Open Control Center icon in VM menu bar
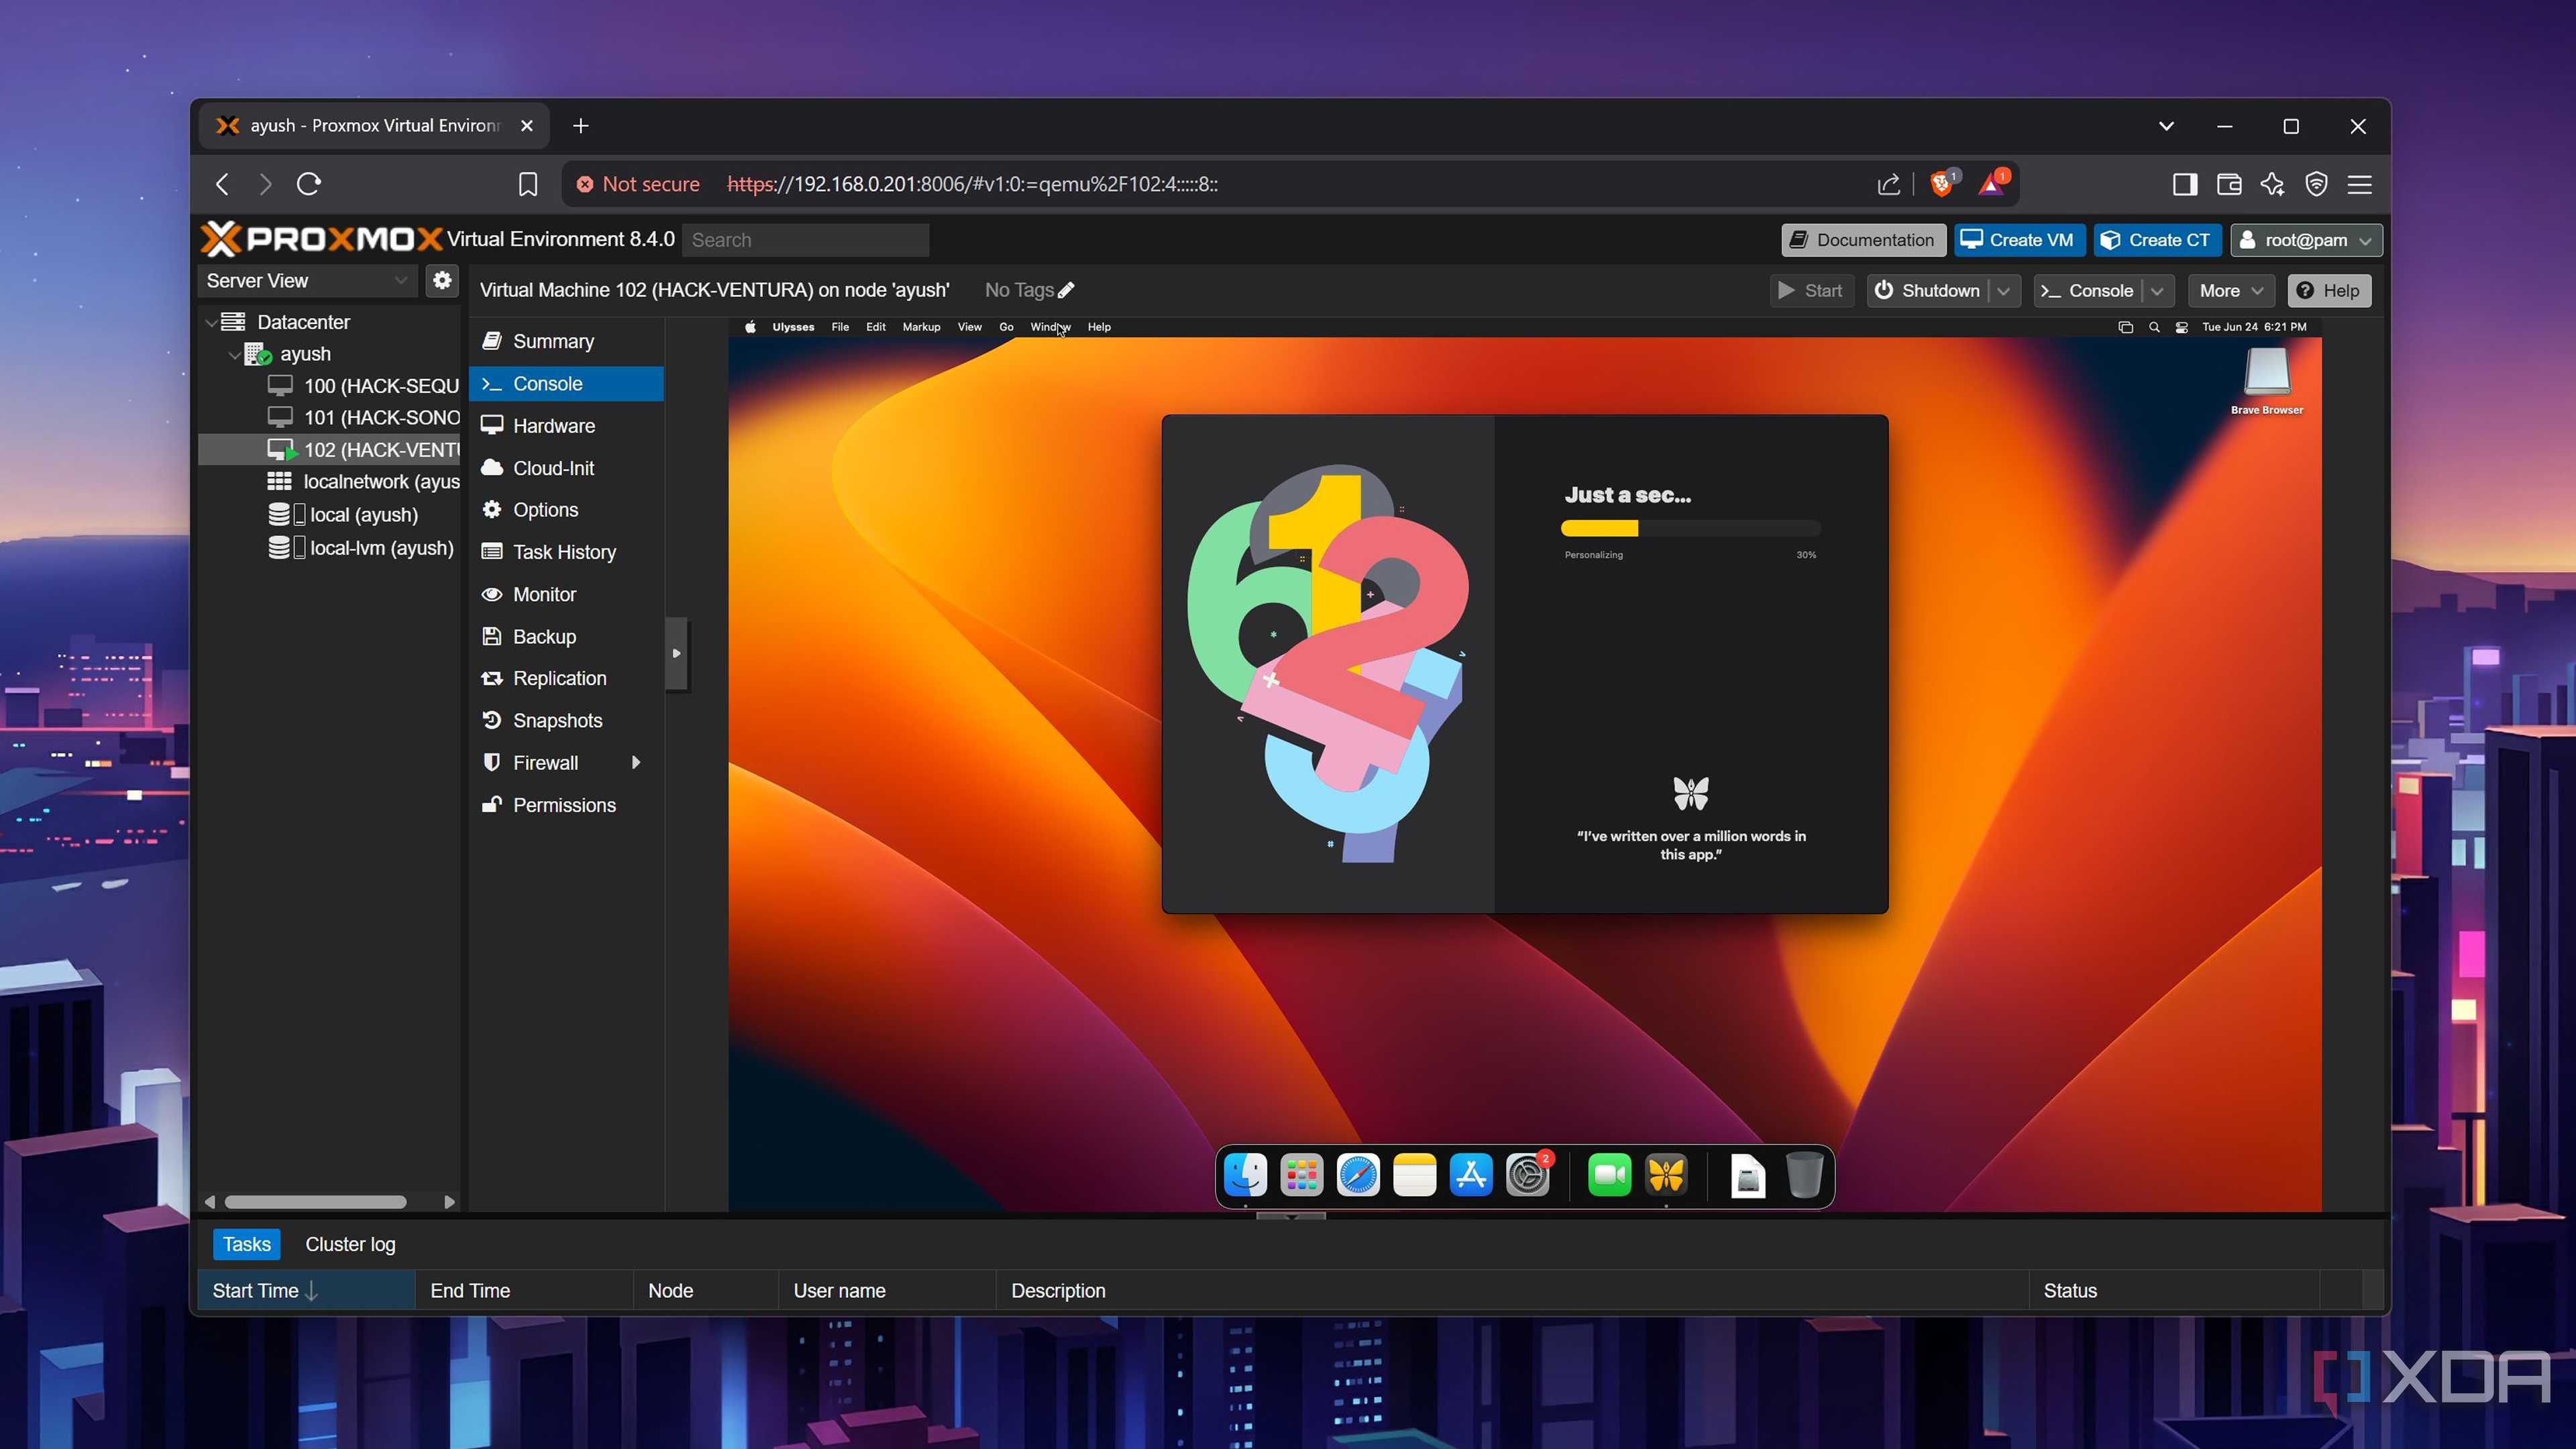This screenshot has height=1449, width=2576. point(2182,327)
